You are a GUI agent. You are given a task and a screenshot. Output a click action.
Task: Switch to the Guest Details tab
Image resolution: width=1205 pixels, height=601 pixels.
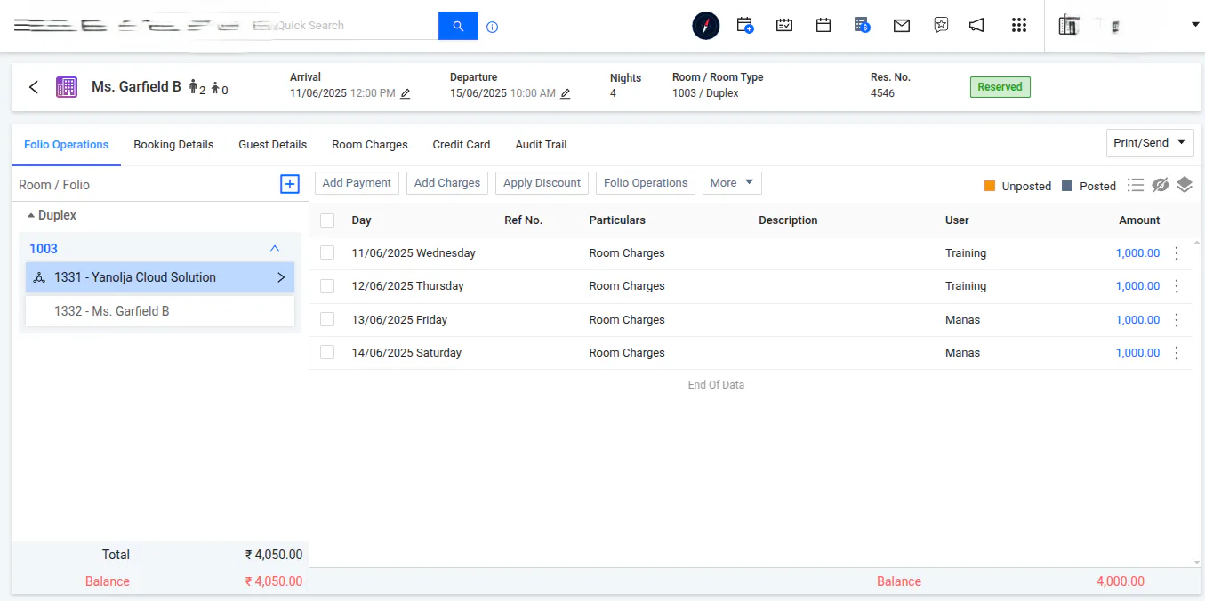click(x=272, y=145)
